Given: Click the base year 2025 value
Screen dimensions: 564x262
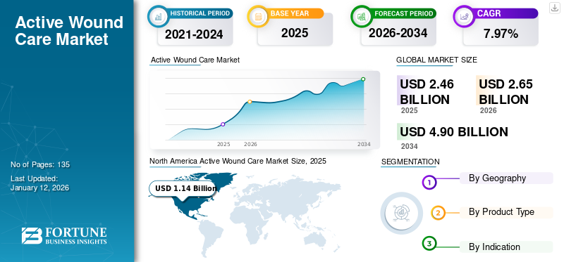Looking at the screenshot, I should pyautogui.click(x=295, y=33).
